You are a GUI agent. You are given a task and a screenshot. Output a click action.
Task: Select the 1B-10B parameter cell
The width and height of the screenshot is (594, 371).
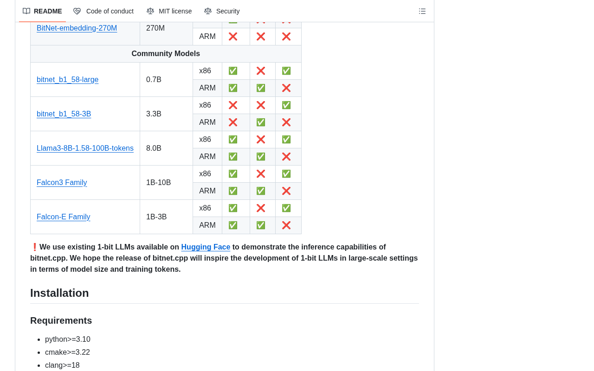click(x=166, y=183)
